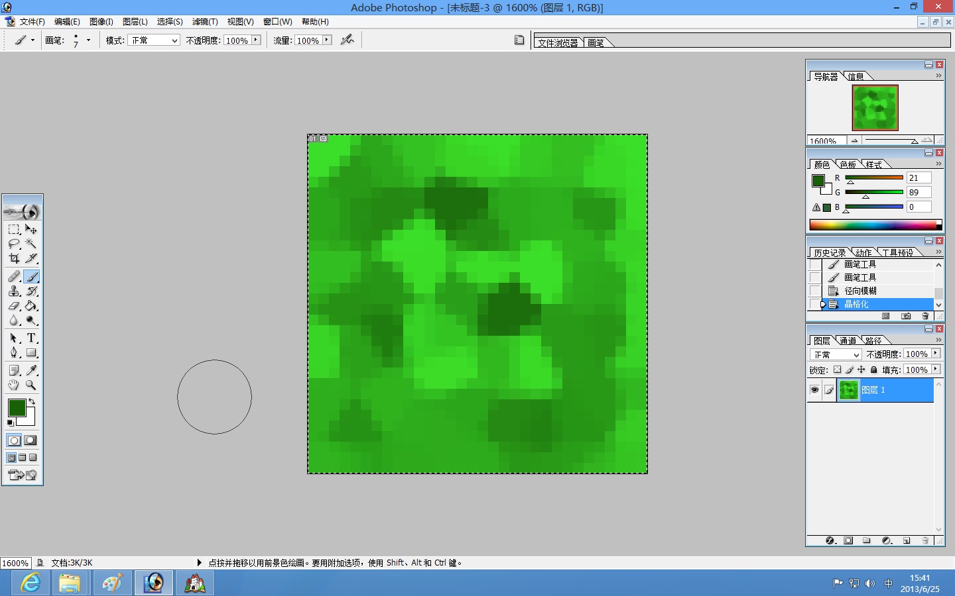This screenshot has width=955, height=596.
Task: Select the Move tool
Action: click(x=31, y=229)
